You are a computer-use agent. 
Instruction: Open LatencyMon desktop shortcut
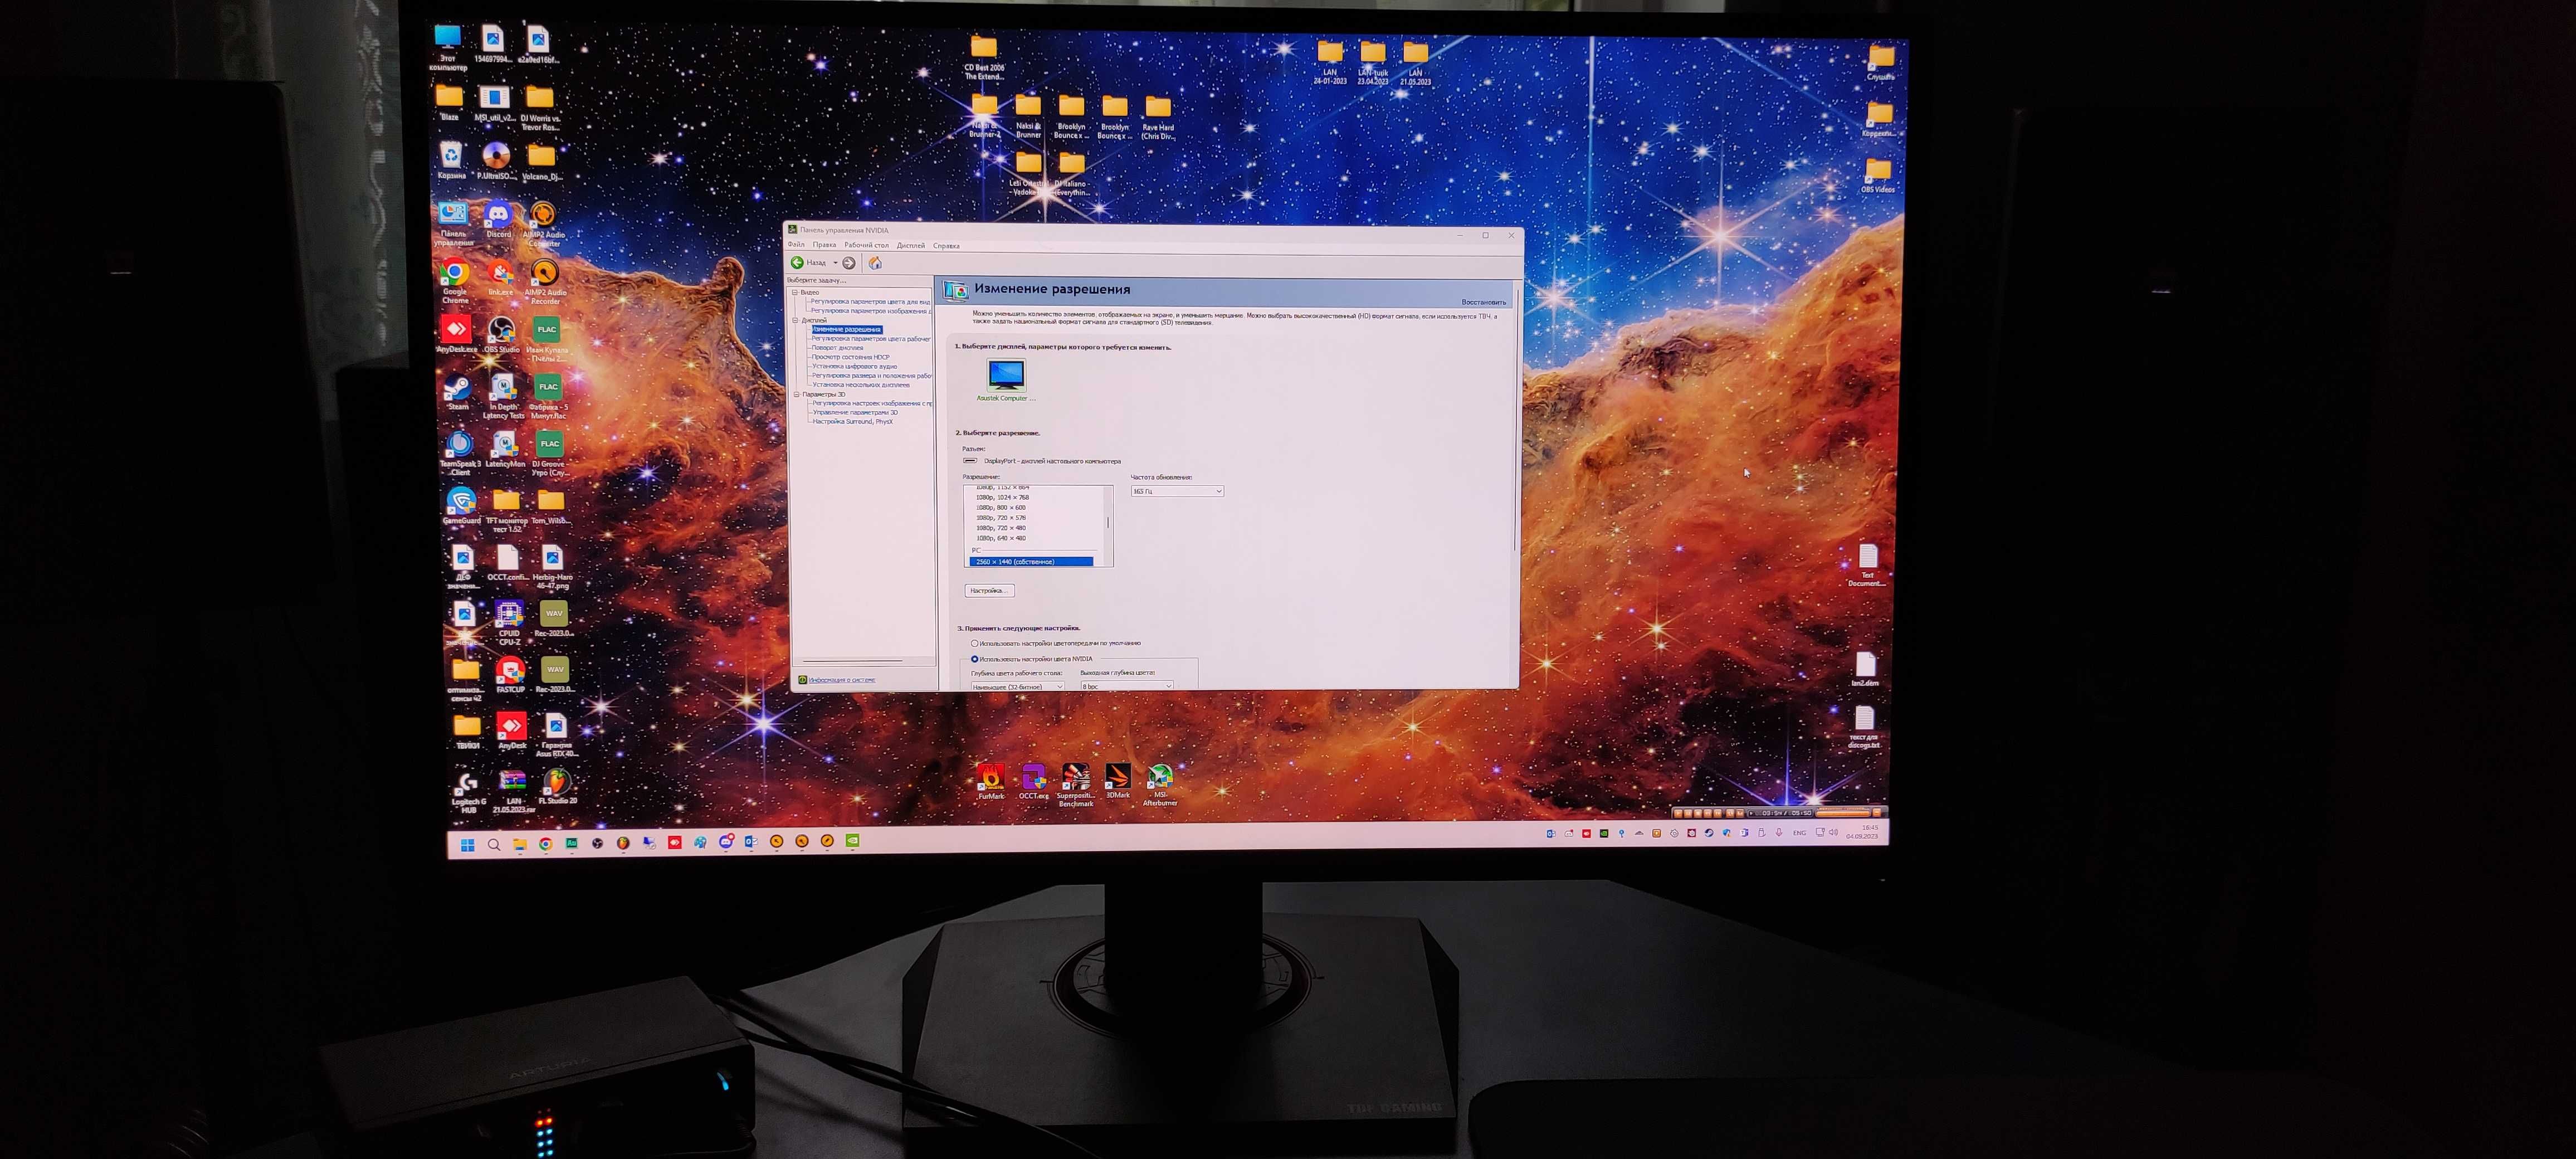(x=505, y=449)
